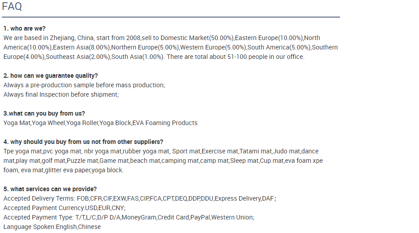Click the "3.what can you buy from us?" question
Viewport: 419px width, 233px height.
click(44, 113)
